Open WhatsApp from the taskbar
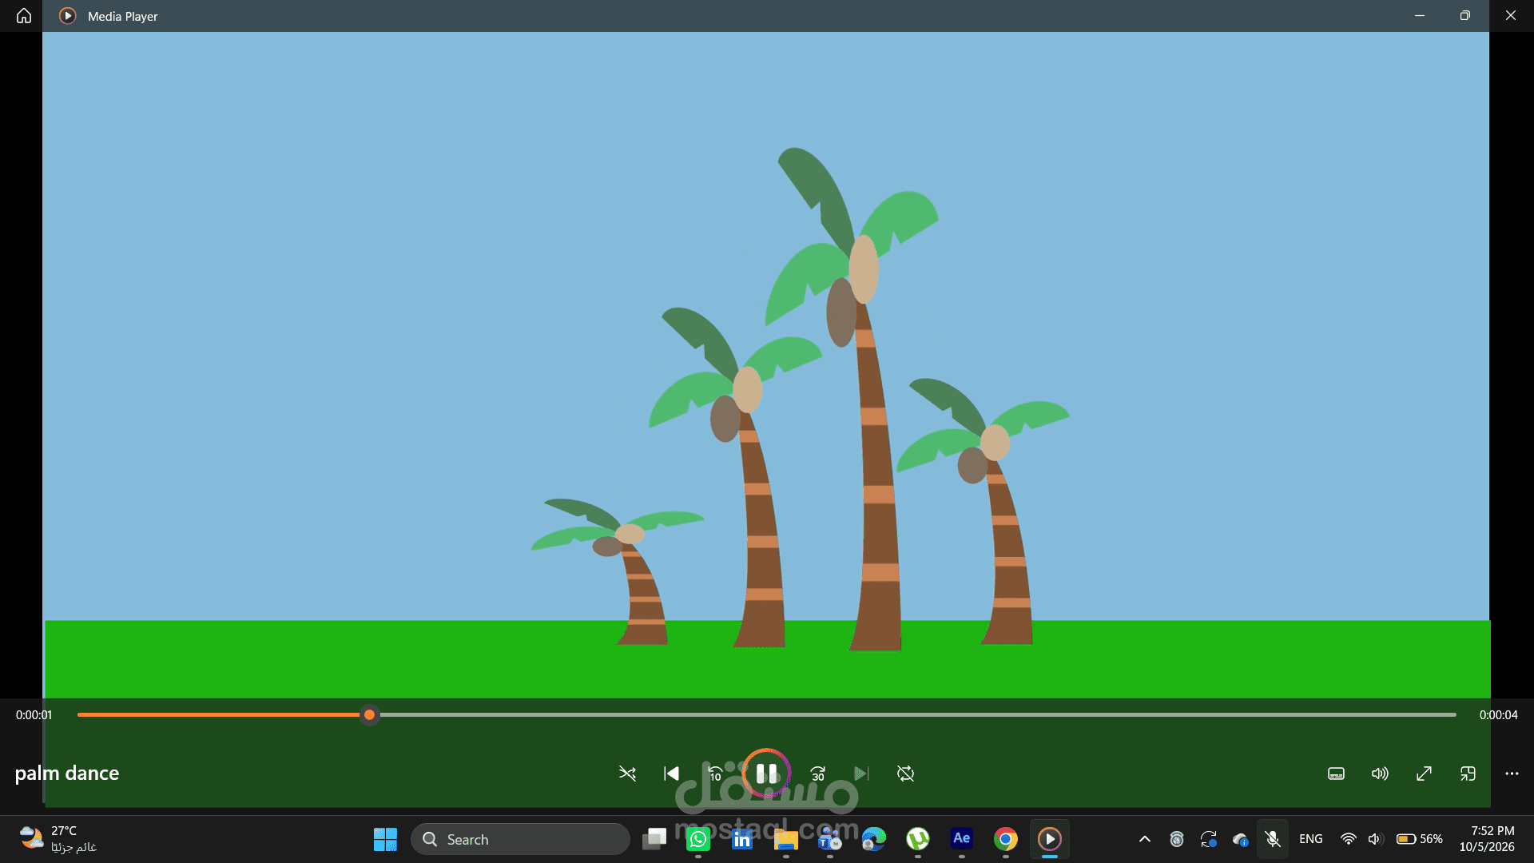 point(698,839)
